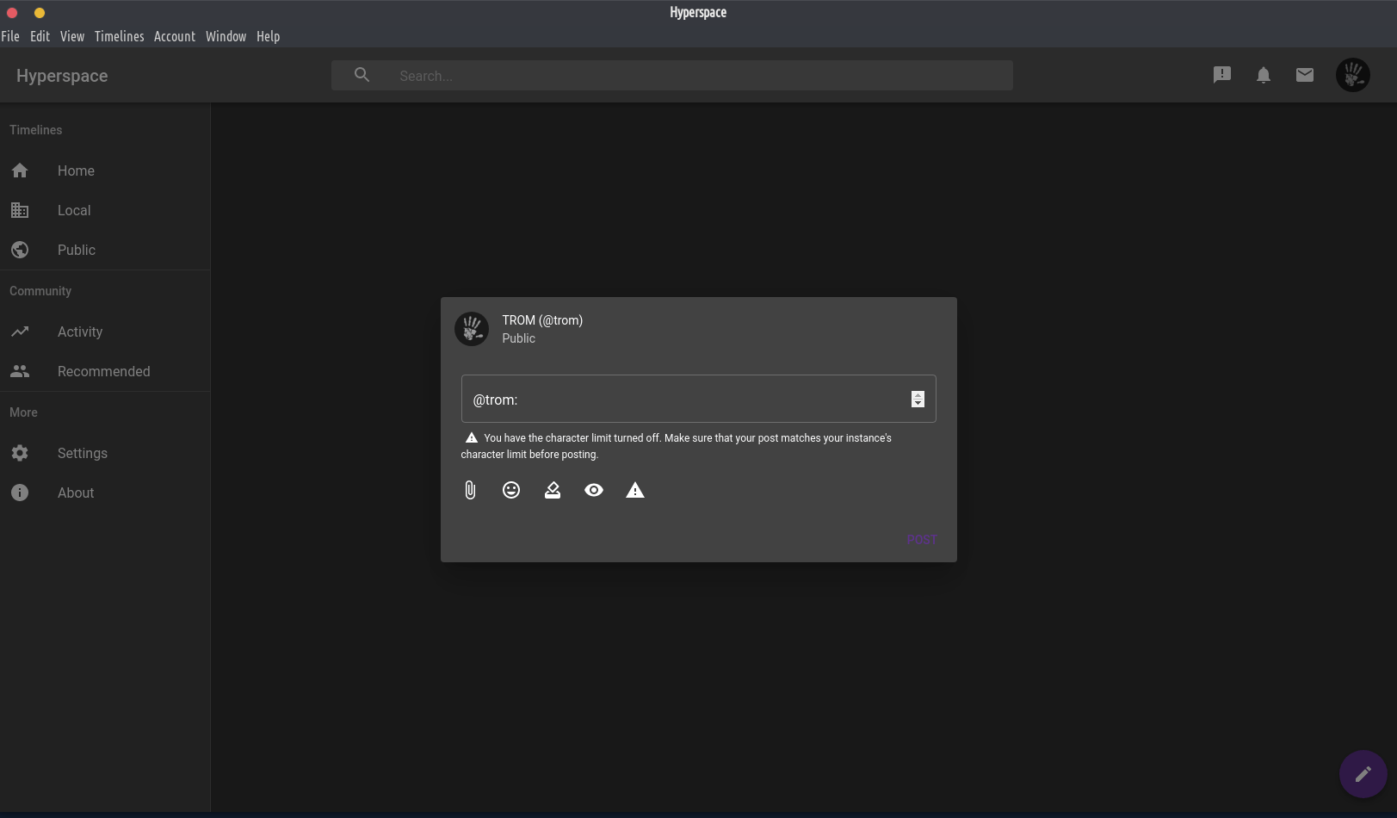Viewport: 1397px width, 818px height.
Task: Click in the Search field
Action: 697,76
